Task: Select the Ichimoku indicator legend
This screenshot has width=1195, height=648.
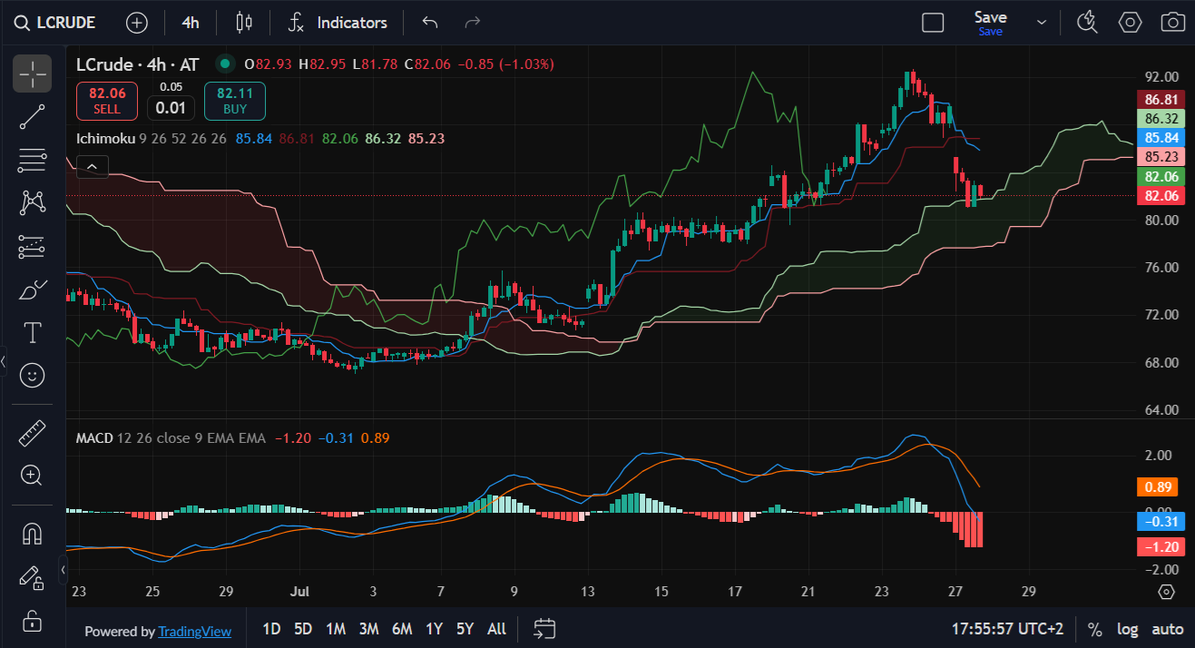Action: click(105, 139)
